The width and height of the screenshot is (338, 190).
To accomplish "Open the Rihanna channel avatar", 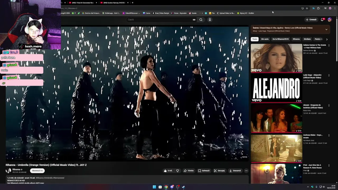I will (x=8, y=171).
